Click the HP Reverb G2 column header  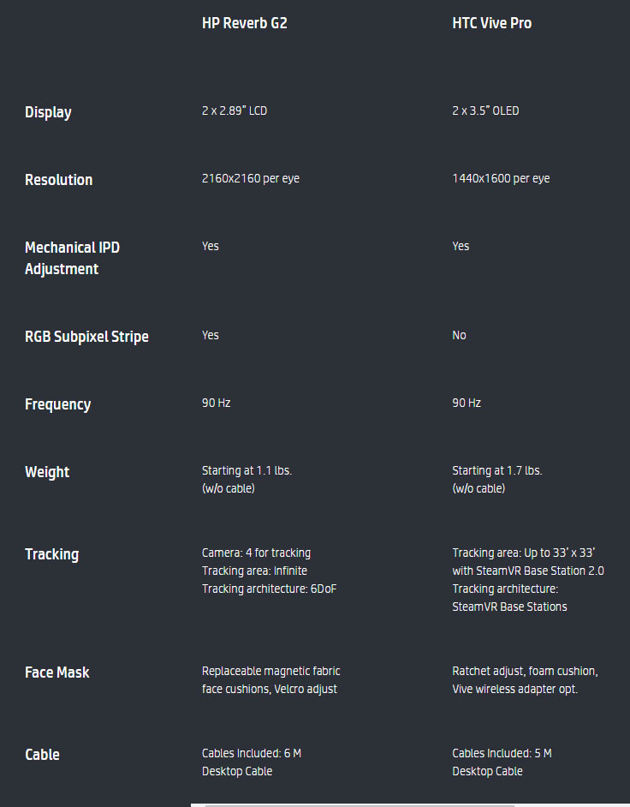pos(244,23)
